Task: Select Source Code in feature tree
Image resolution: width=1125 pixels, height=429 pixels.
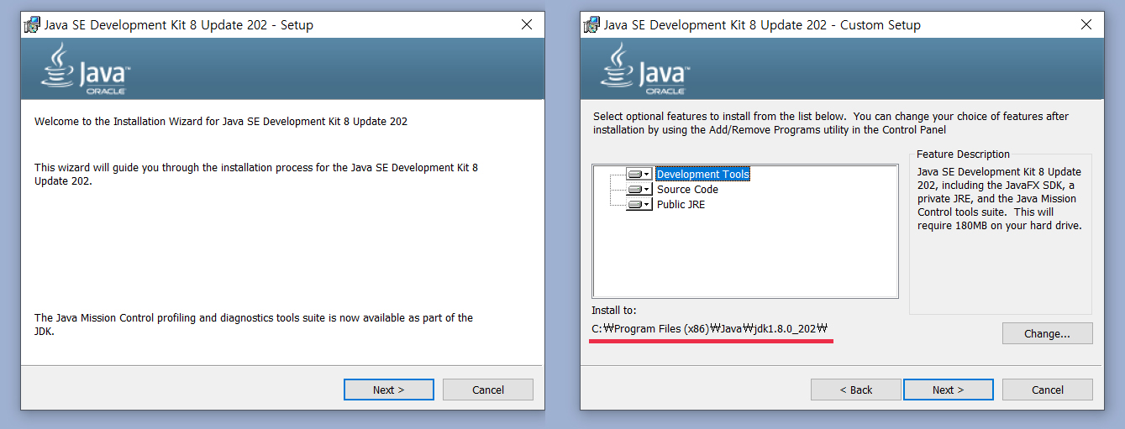Action: point(687,189)
